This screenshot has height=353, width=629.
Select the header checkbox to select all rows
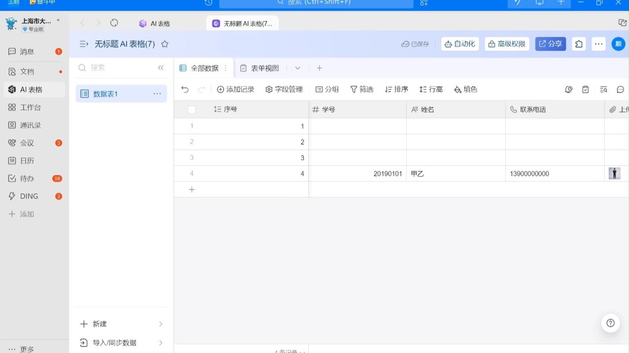coord(192,109)
